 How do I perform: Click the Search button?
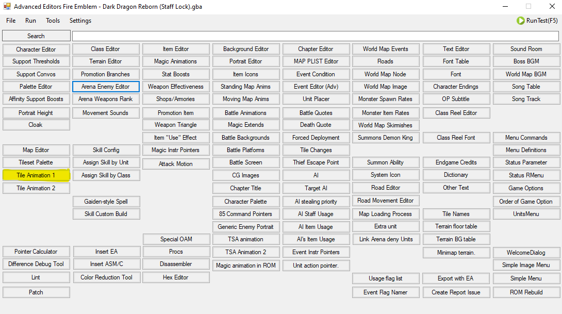pos(36,36)
